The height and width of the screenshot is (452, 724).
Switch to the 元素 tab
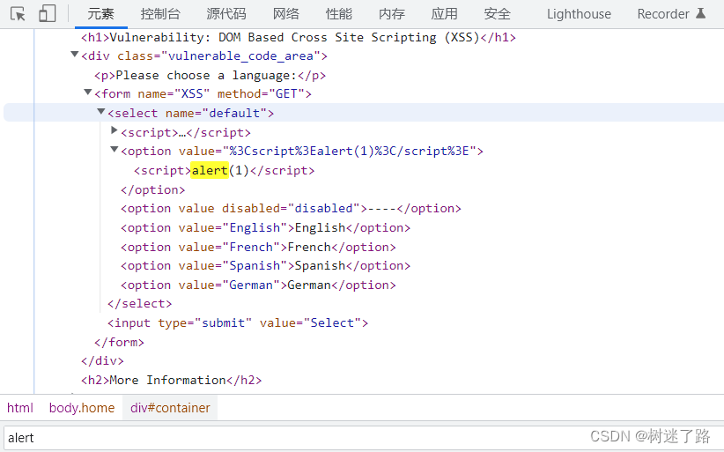point(100,14)
